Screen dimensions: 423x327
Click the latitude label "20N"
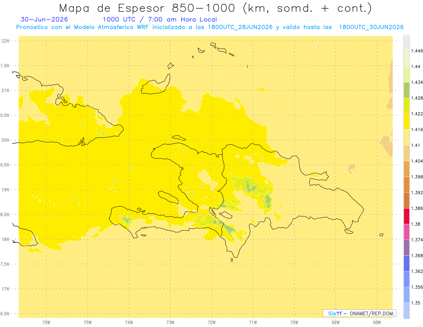tap(6, 140)
